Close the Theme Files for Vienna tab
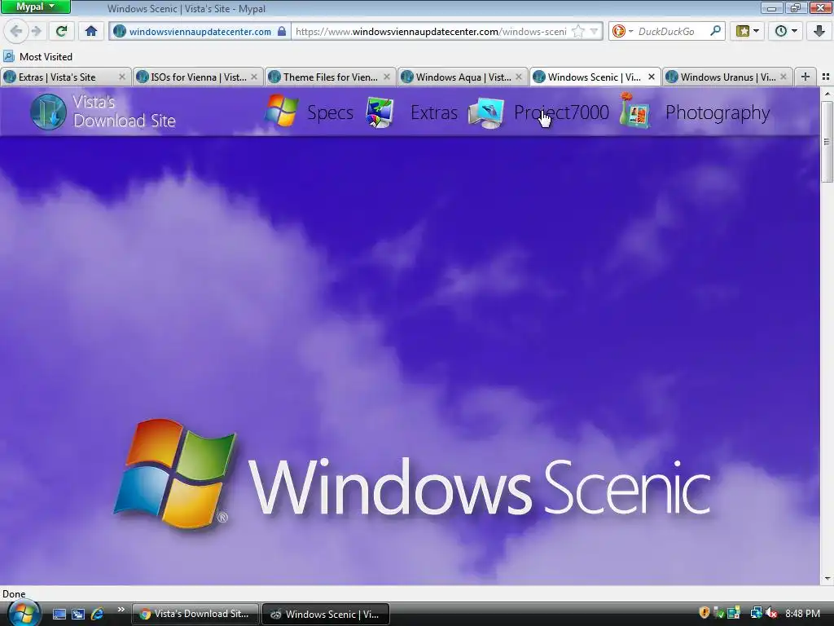This screenshot has width=834, height=626. 387,77
